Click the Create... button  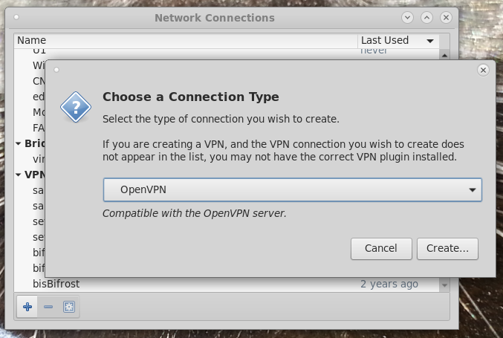coord(447,249)
